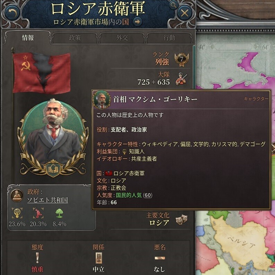Click the back arrow button in the header
The image size is (275, 275).
point(12,13)
